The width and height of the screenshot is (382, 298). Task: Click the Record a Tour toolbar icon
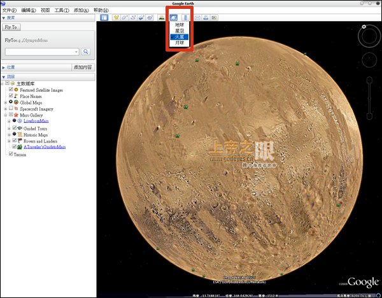tap(150, 18)
